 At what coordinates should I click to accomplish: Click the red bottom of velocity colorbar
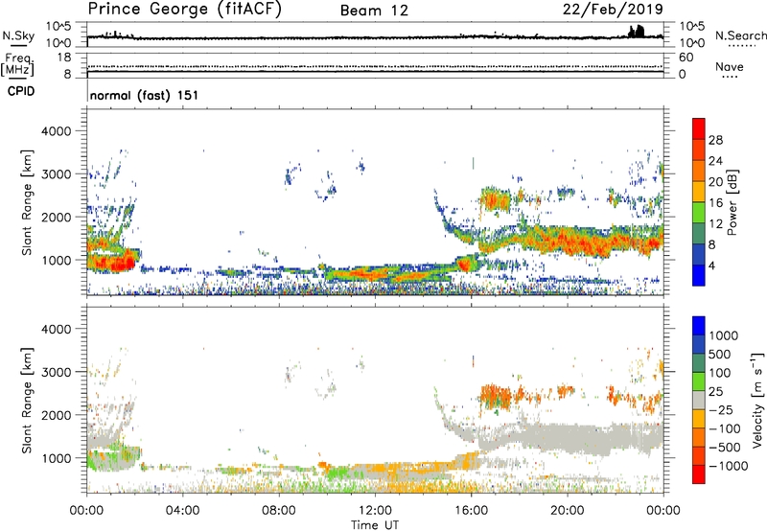click(x=699, y=474)
